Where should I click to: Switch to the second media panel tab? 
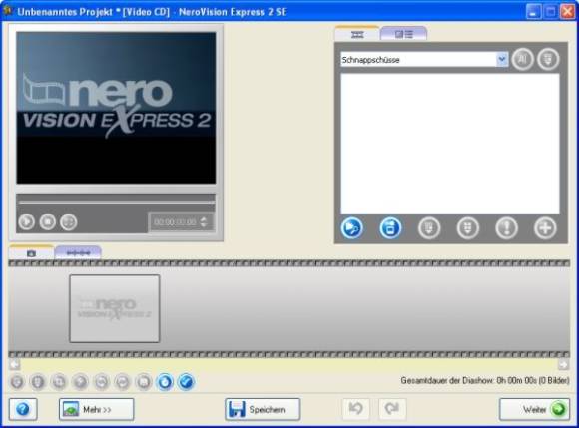(x=403, y=34)
